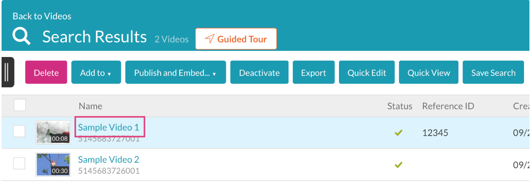Open the Add to dropdown
This screenshot has height=190, width=531.
click(96, 73)
